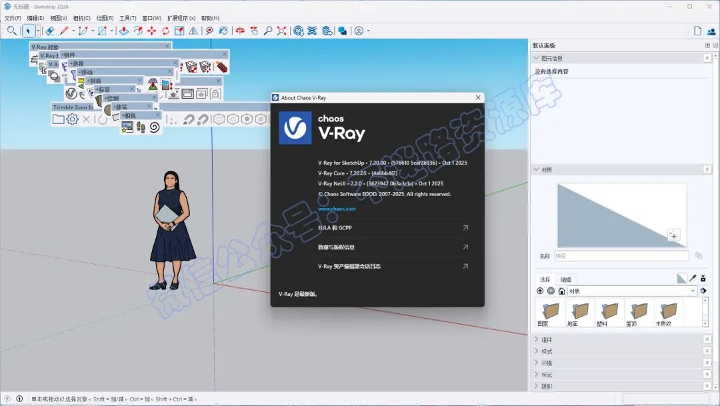Viewport: 720px width, 406px height.
Task: Open the 扩展程序(x) menu
Action: point(181,18)
